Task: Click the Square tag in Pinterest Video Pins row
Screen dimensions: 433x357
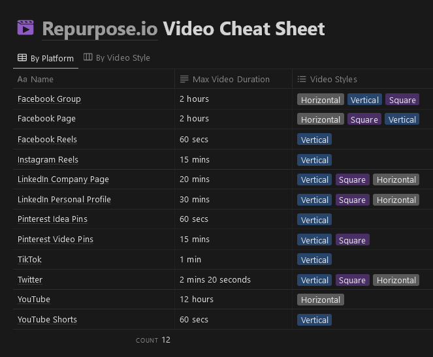Action: [x=352, y=240]
